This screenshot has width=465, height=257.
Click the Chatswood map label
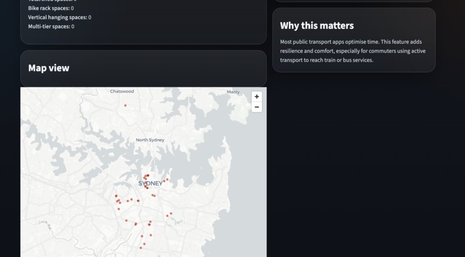pyautogui.click(x=122, y=91)
